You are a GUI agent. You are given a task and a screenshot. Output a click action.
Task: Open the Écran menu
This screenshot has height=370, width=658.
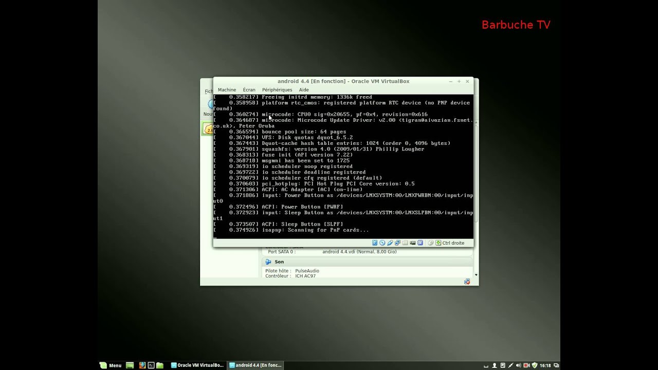tap(249, 90)
